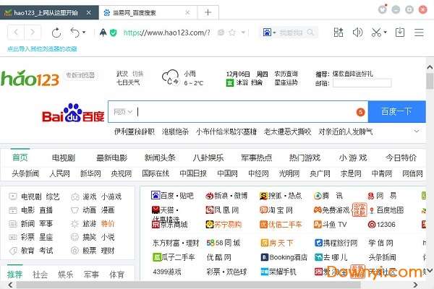Open 七日天气 forecast link

click(128, 82)
